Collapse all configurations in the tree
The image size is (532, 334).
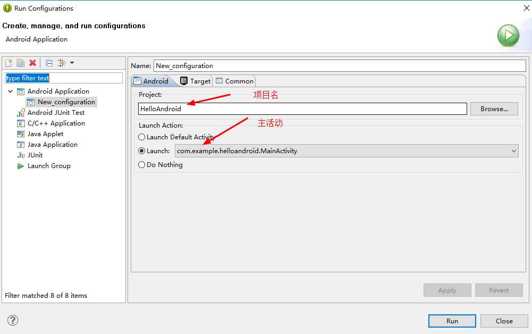[49, 63]
